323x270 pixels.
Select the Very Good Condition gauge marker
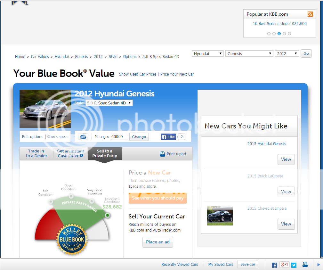coord(91,201)
